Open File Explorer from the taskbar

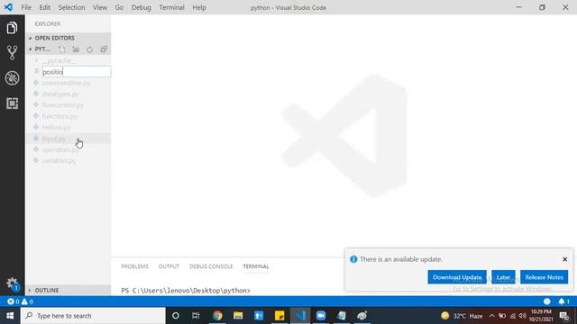click(238, 316)
